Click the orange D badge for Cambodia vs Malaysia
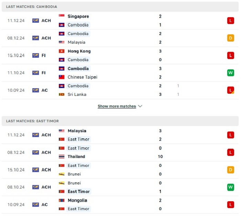The image size is (241, 216). [x=231, y=38]
